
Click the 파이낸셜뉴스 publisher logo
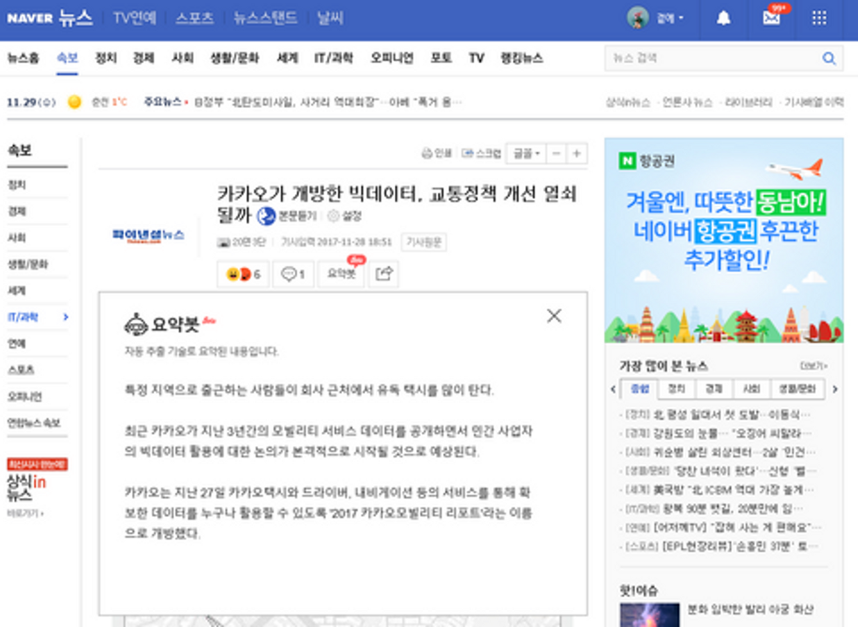tap(148, 235)
